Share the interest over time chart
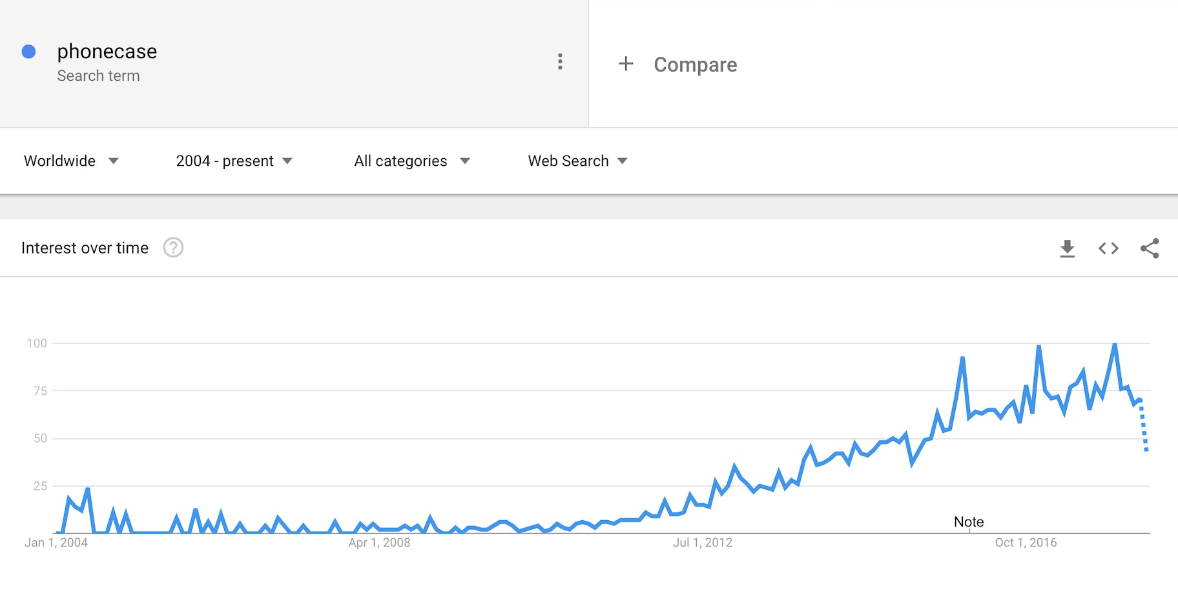Screen dimensions: 1178x615 point(1150,248)
